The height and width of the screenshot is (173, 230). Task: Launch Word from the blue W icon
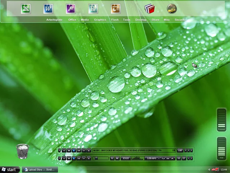[x=48, y=9]
